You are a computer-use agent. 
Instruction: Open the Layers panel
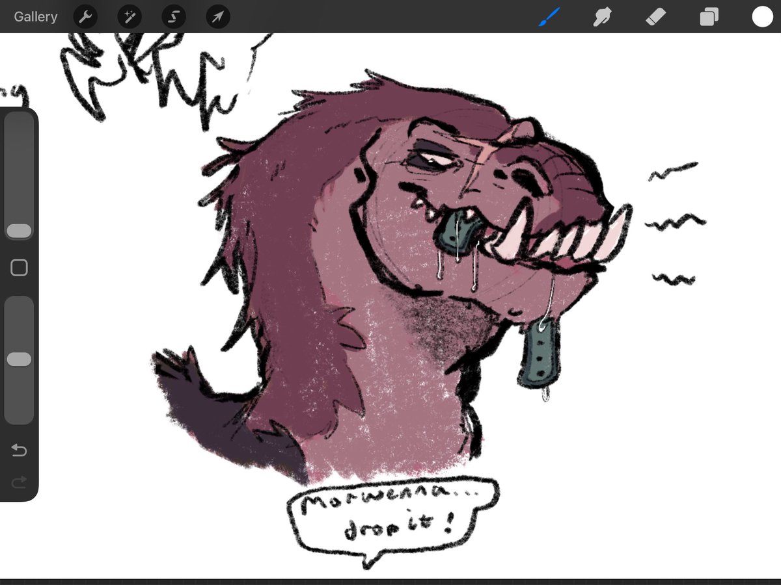coord(709,17)
